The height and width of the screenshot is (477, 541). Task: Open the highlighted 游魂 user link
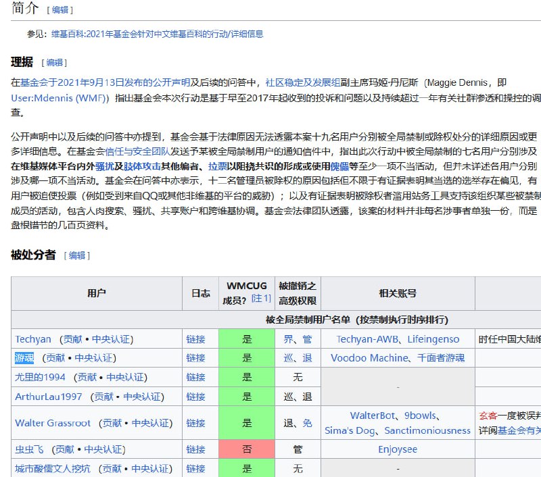tap(24, 358)
